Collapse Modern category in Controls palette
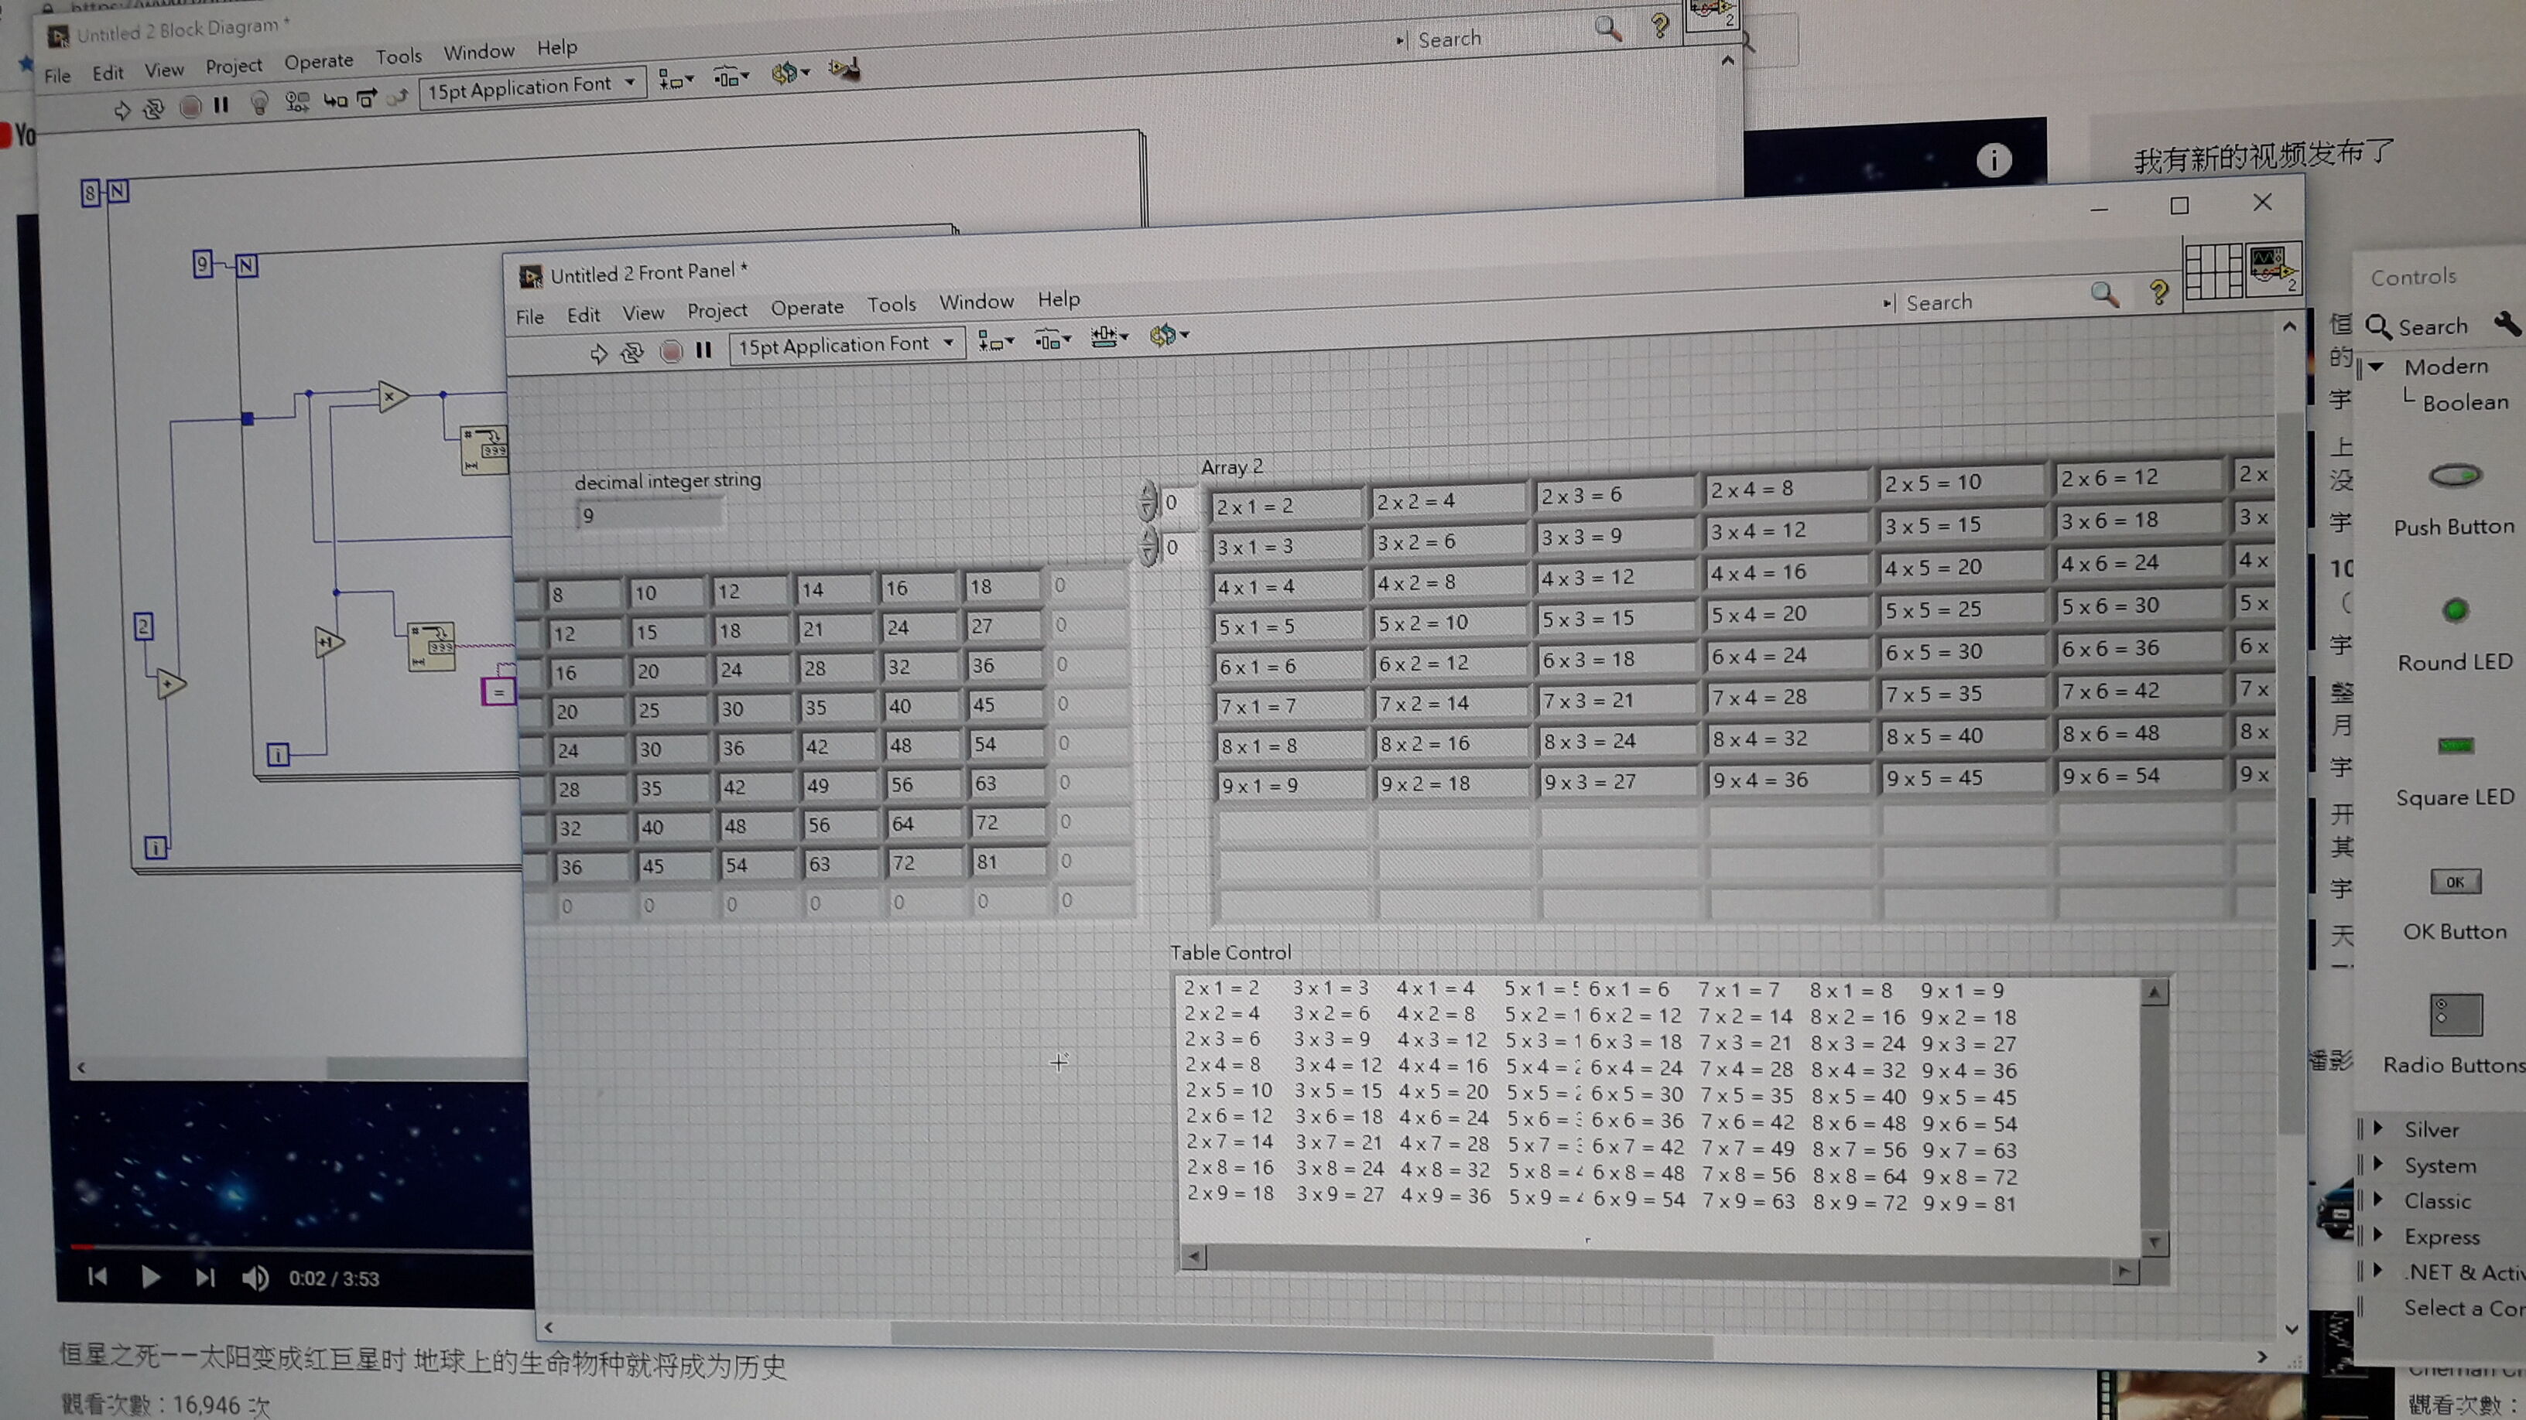This screenshot has width=2526, height=1420. pyautogui.click(x=2376, y=367)
